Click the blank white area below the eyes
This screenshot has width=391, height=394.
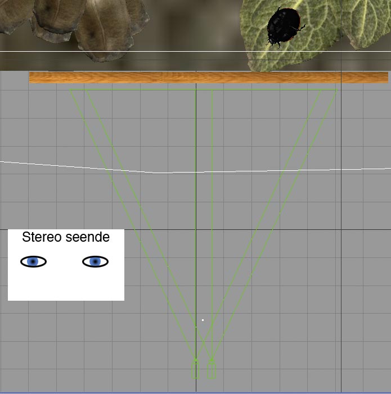tap(66, 286)
